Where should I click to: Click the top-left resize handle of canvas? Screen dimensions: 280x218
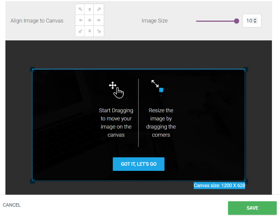[x=32, y=69]
